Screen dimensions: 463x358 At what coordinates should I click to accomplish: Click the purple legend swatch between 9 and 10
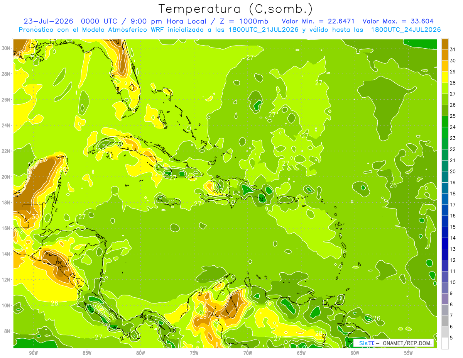(445, 288)
